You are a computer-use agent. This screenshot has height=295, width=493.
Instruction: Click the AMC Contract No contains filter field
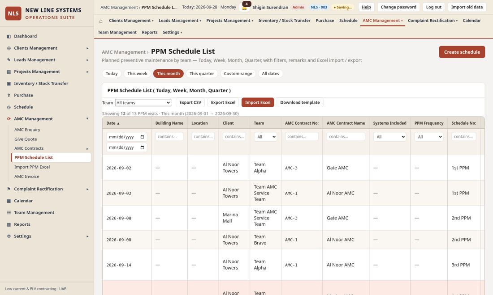click(302, 137)
